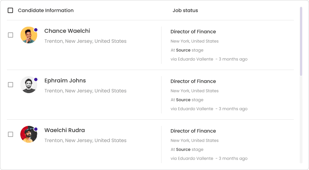Check the box for Chance Waelchi
Image resolution: width=309 pixels, height=170 pixels.
(11, 35)
